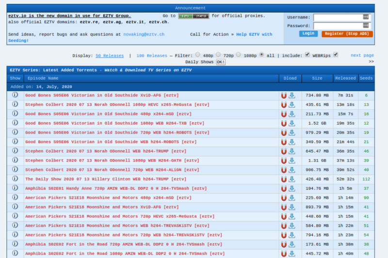Uncheck the WEBRips include checkbox

pyautogui.click(x=307, y=55)
